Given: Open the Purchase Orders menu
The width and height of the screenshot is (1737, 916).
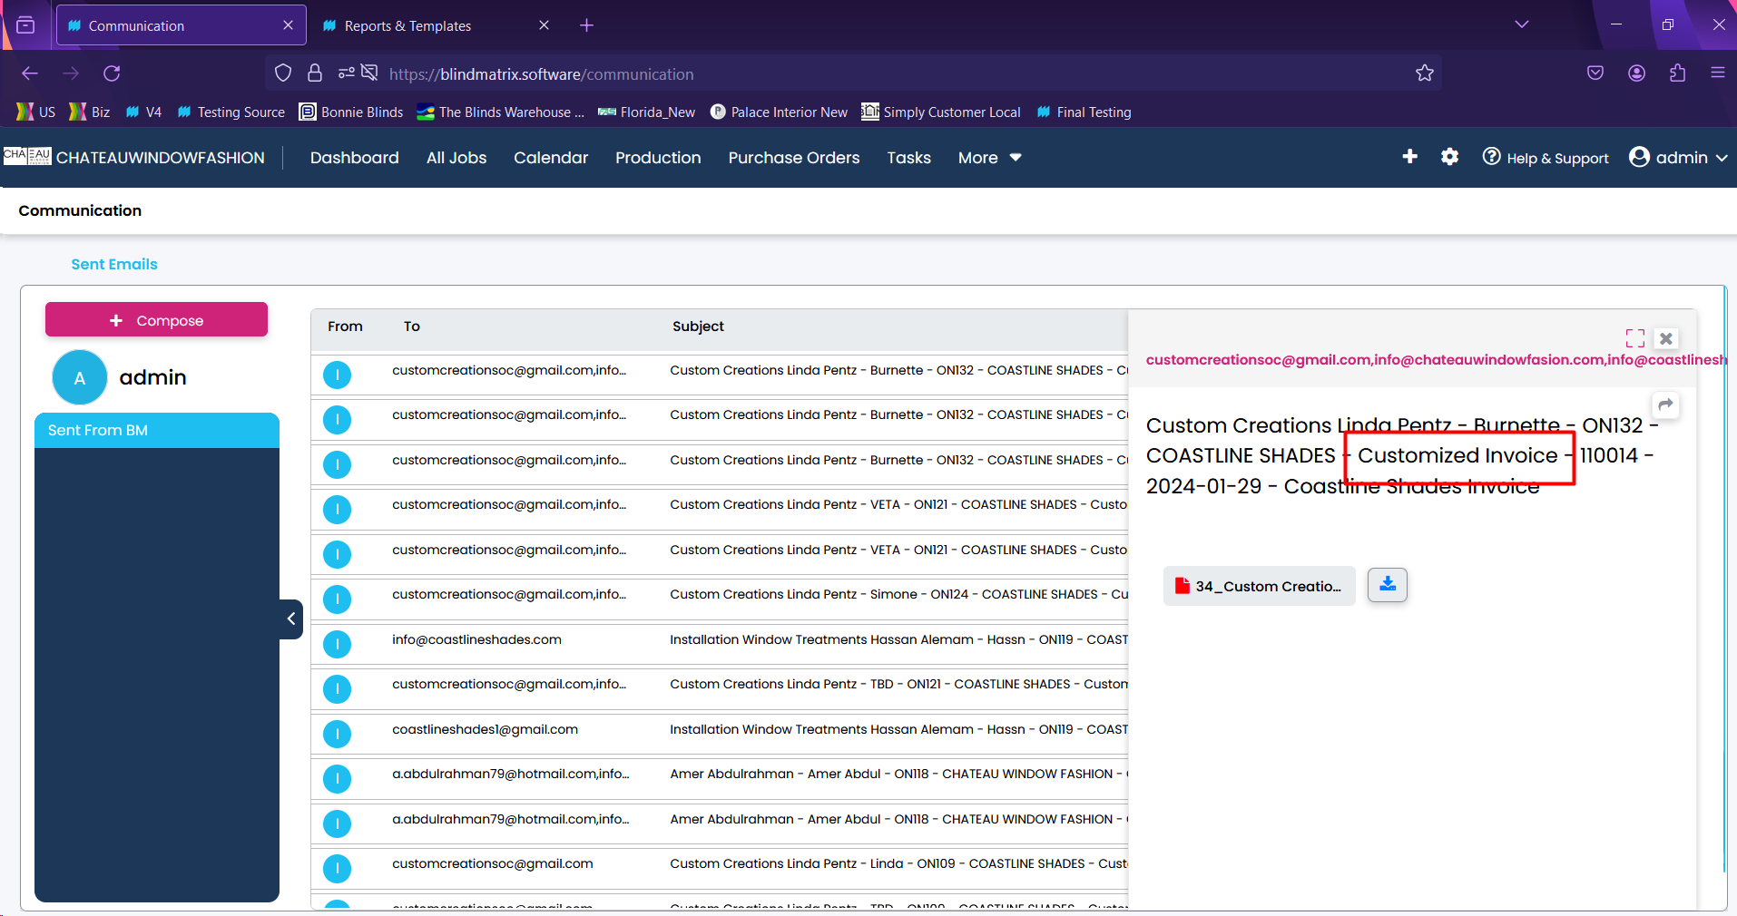Looking at the screenshot, I should [x=793, y=158].
